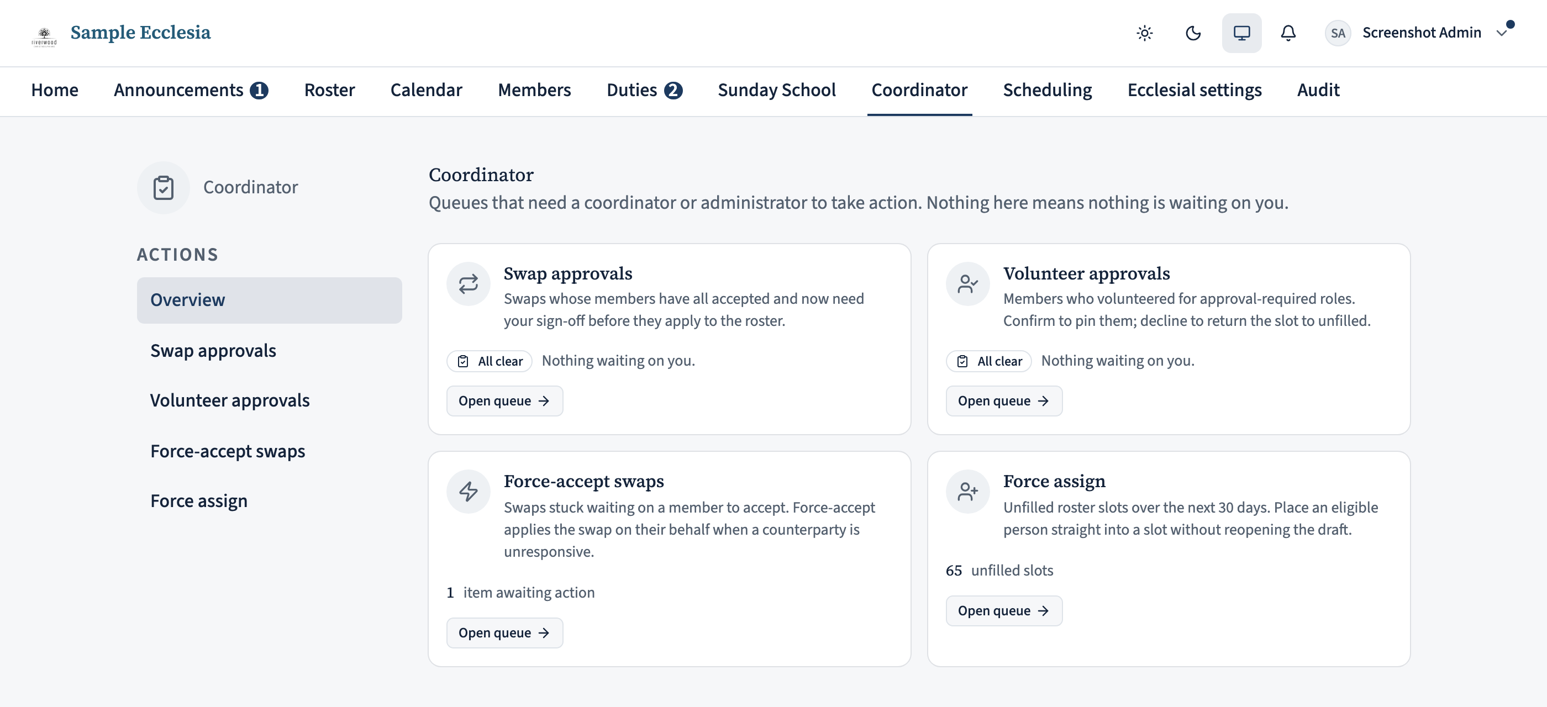Open queue for Volunteer approvals
This screenshot has width=1547, height=707.
point(1003,401)
